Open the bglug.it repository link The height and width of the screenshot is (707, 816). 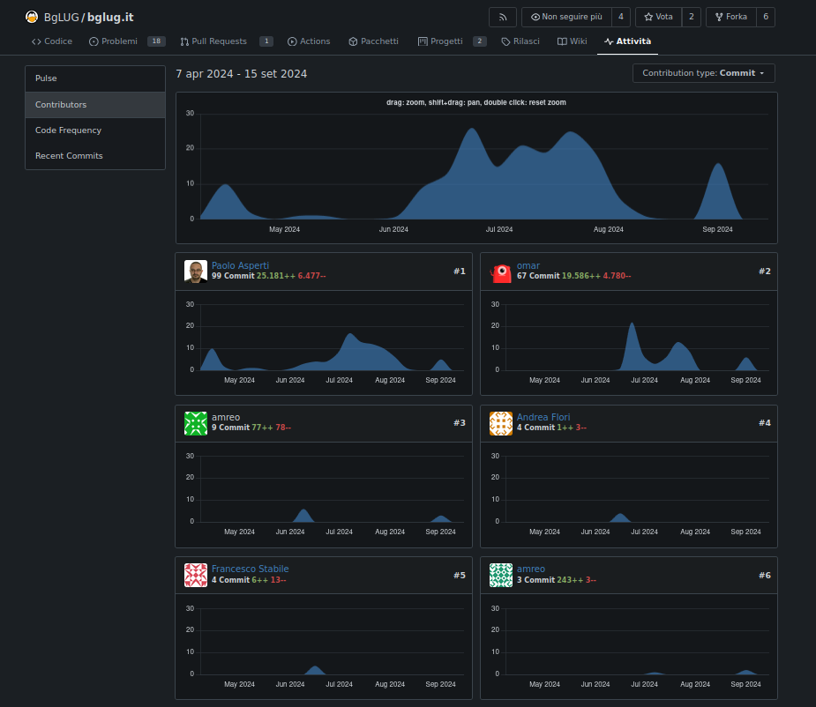(110, 17)
